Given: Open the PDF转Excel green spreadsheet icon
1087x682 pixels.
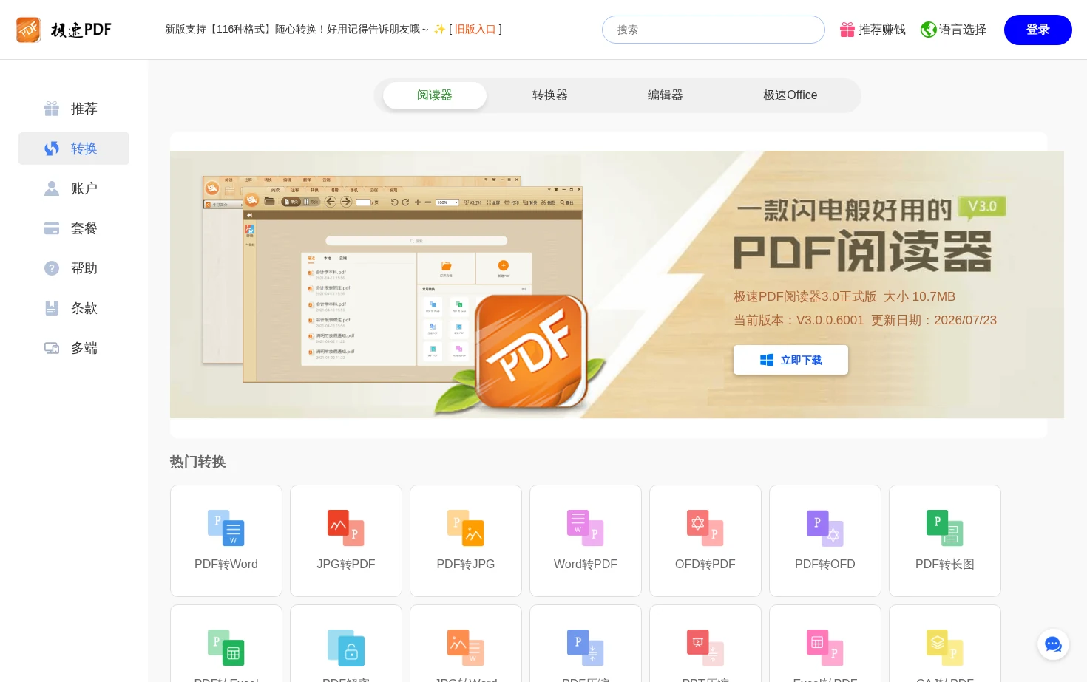Looking at the screenshot, I should pos(226,648).
